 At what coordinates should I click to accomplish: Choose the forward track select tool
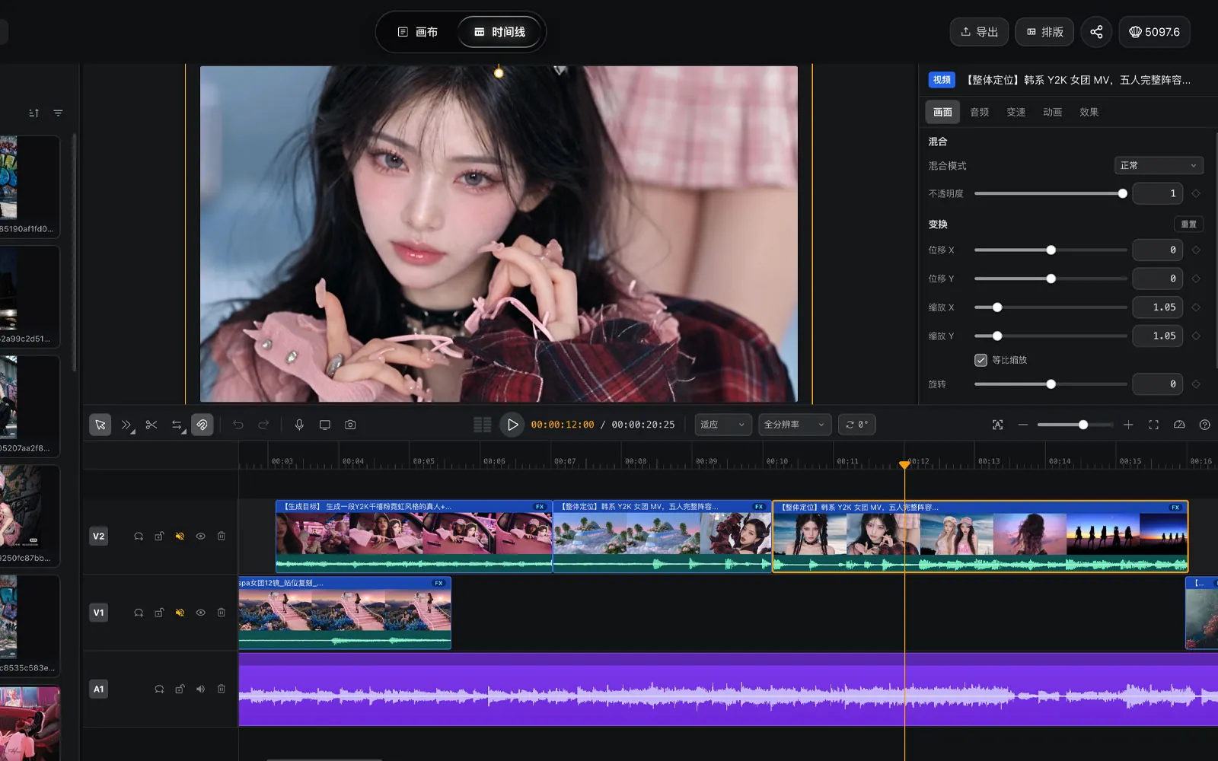coord(127,425)
